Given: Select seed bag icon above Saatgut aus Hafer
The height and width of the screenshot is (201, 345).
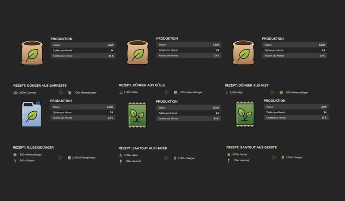Looking at the screenshot, I should (137, 115).
